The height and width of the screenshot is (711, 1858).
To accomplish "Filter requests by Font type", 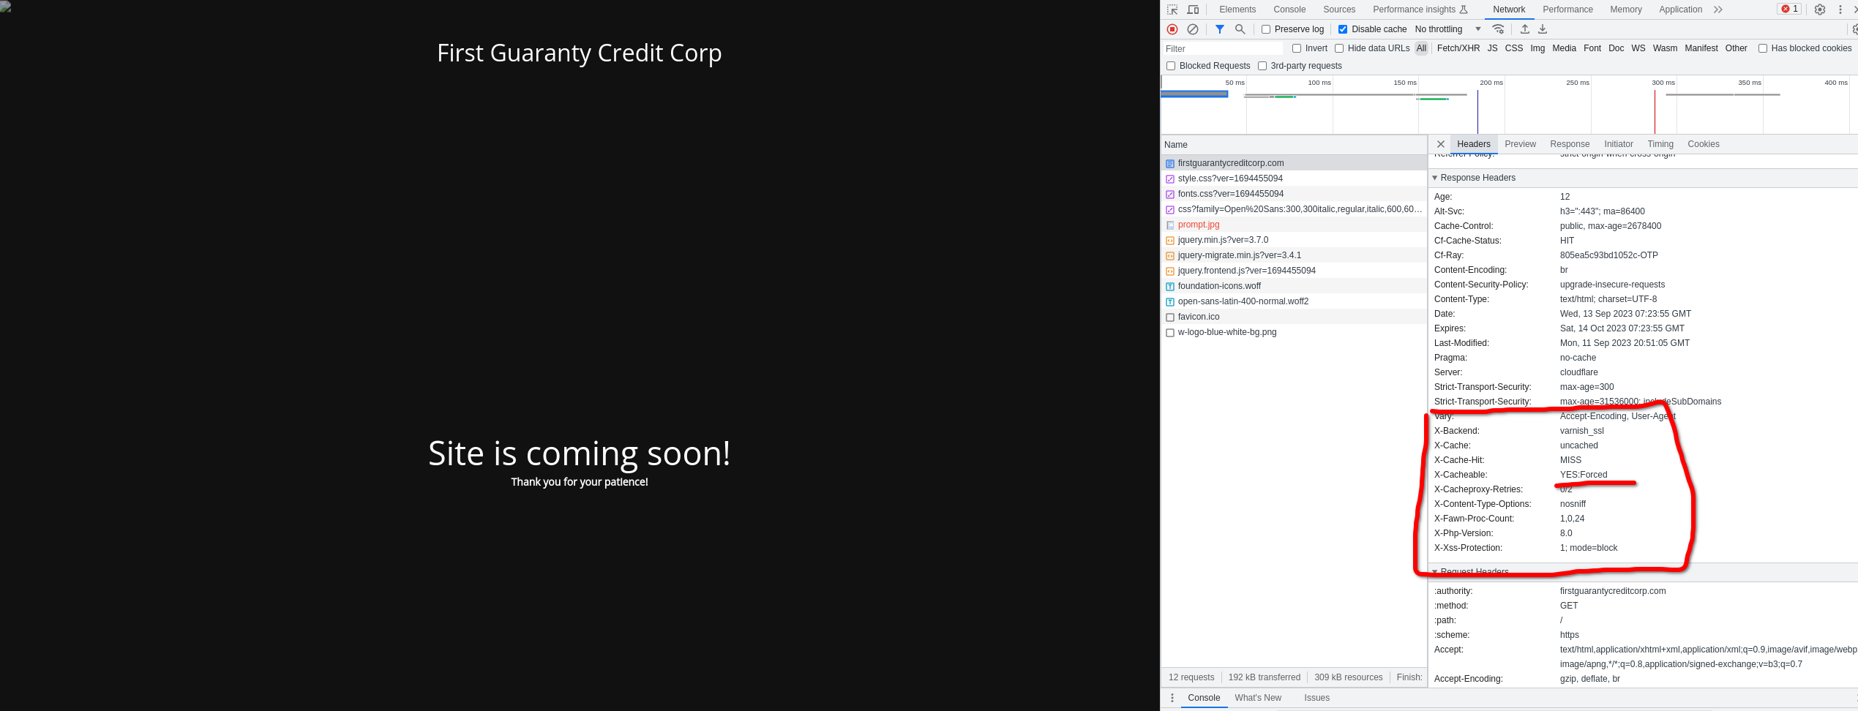I will pyautogui.click(x=1592, y=48).
